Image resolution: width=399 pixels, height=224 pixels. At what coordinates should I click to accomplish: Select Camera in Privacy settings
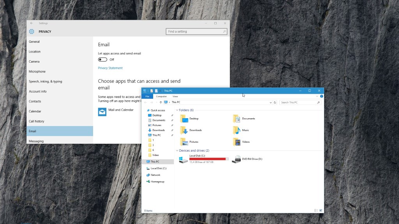click(x=60, y=61)
